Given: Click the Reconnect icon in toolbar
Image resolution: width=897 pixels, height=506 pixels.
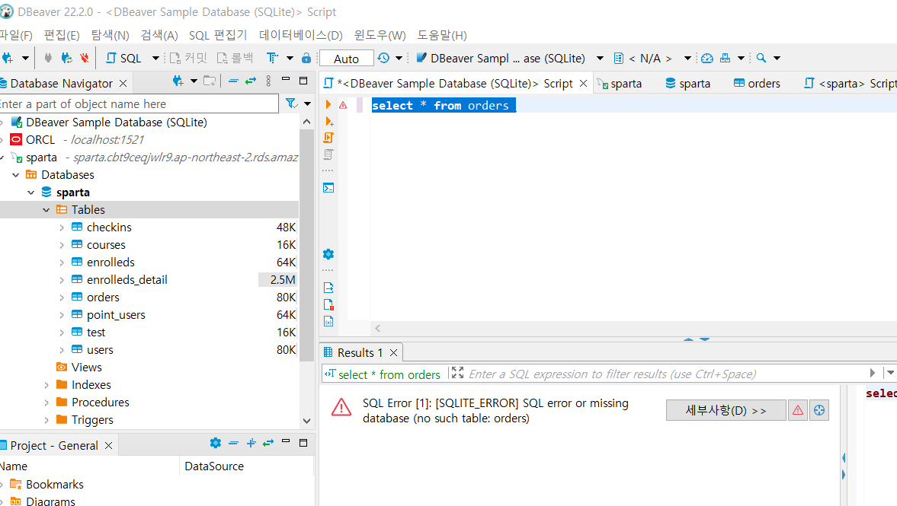Looking at the screenshot, I should (67, 58).
